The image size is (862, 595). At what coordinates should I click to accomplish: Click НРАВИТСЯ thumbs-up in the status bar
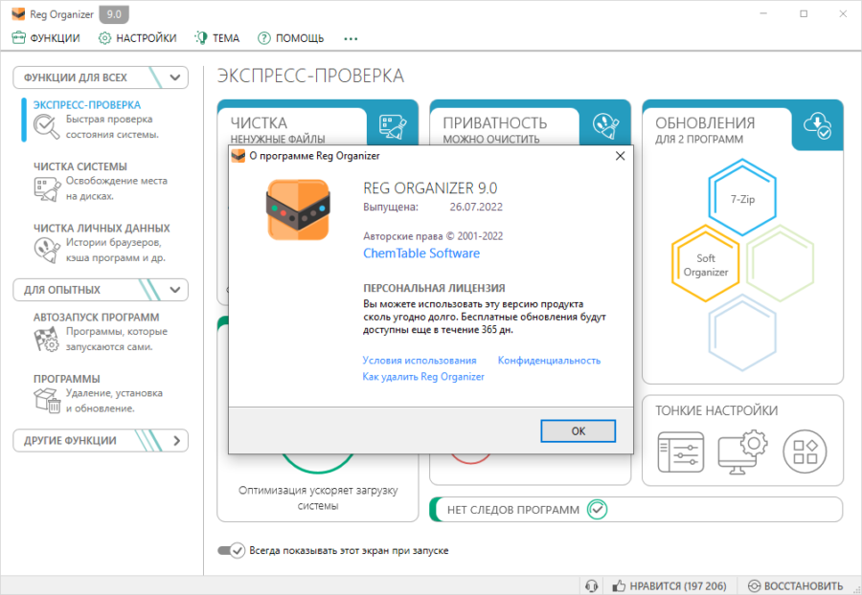tap(669, 585)
